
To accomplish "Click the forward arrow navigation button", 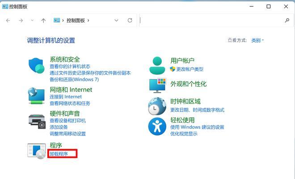I will 21,20.
